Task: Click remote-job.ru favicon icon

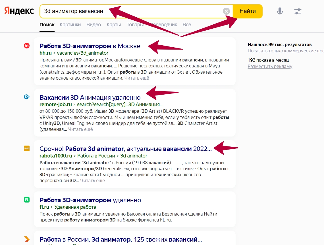Action: [x=27, y=97]
